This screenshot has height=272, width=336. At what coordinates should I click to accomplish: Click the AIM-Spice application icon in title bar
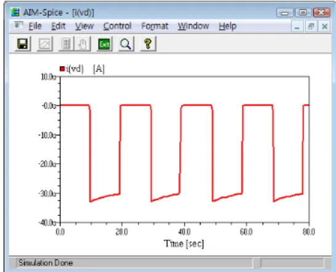15,12
